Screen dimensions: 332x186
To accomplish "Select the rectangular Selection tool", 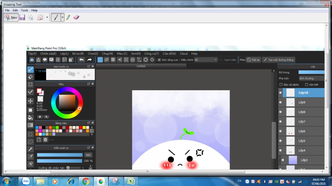I will [30, 134].
